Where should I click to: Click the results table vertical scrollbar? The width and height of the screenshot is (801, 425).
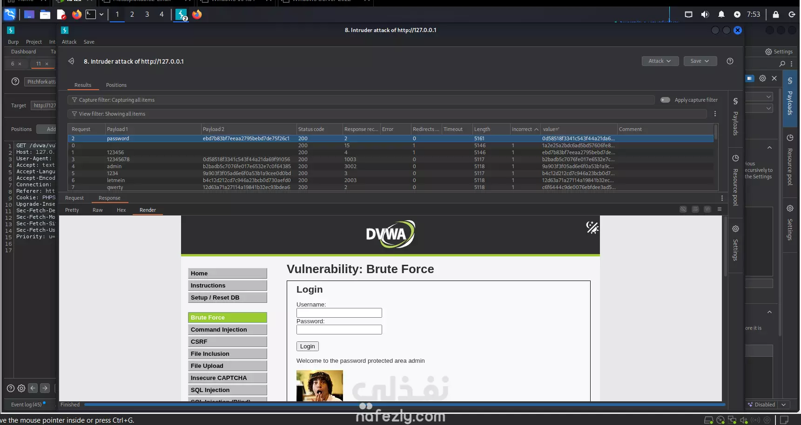click(x=715, y=132)
